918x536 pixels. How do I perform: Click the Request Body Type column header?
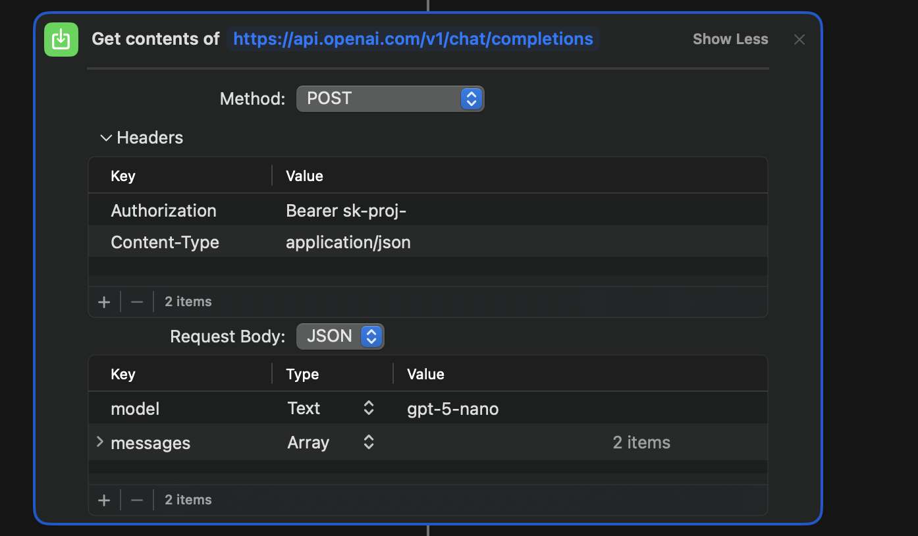(302, 374)
